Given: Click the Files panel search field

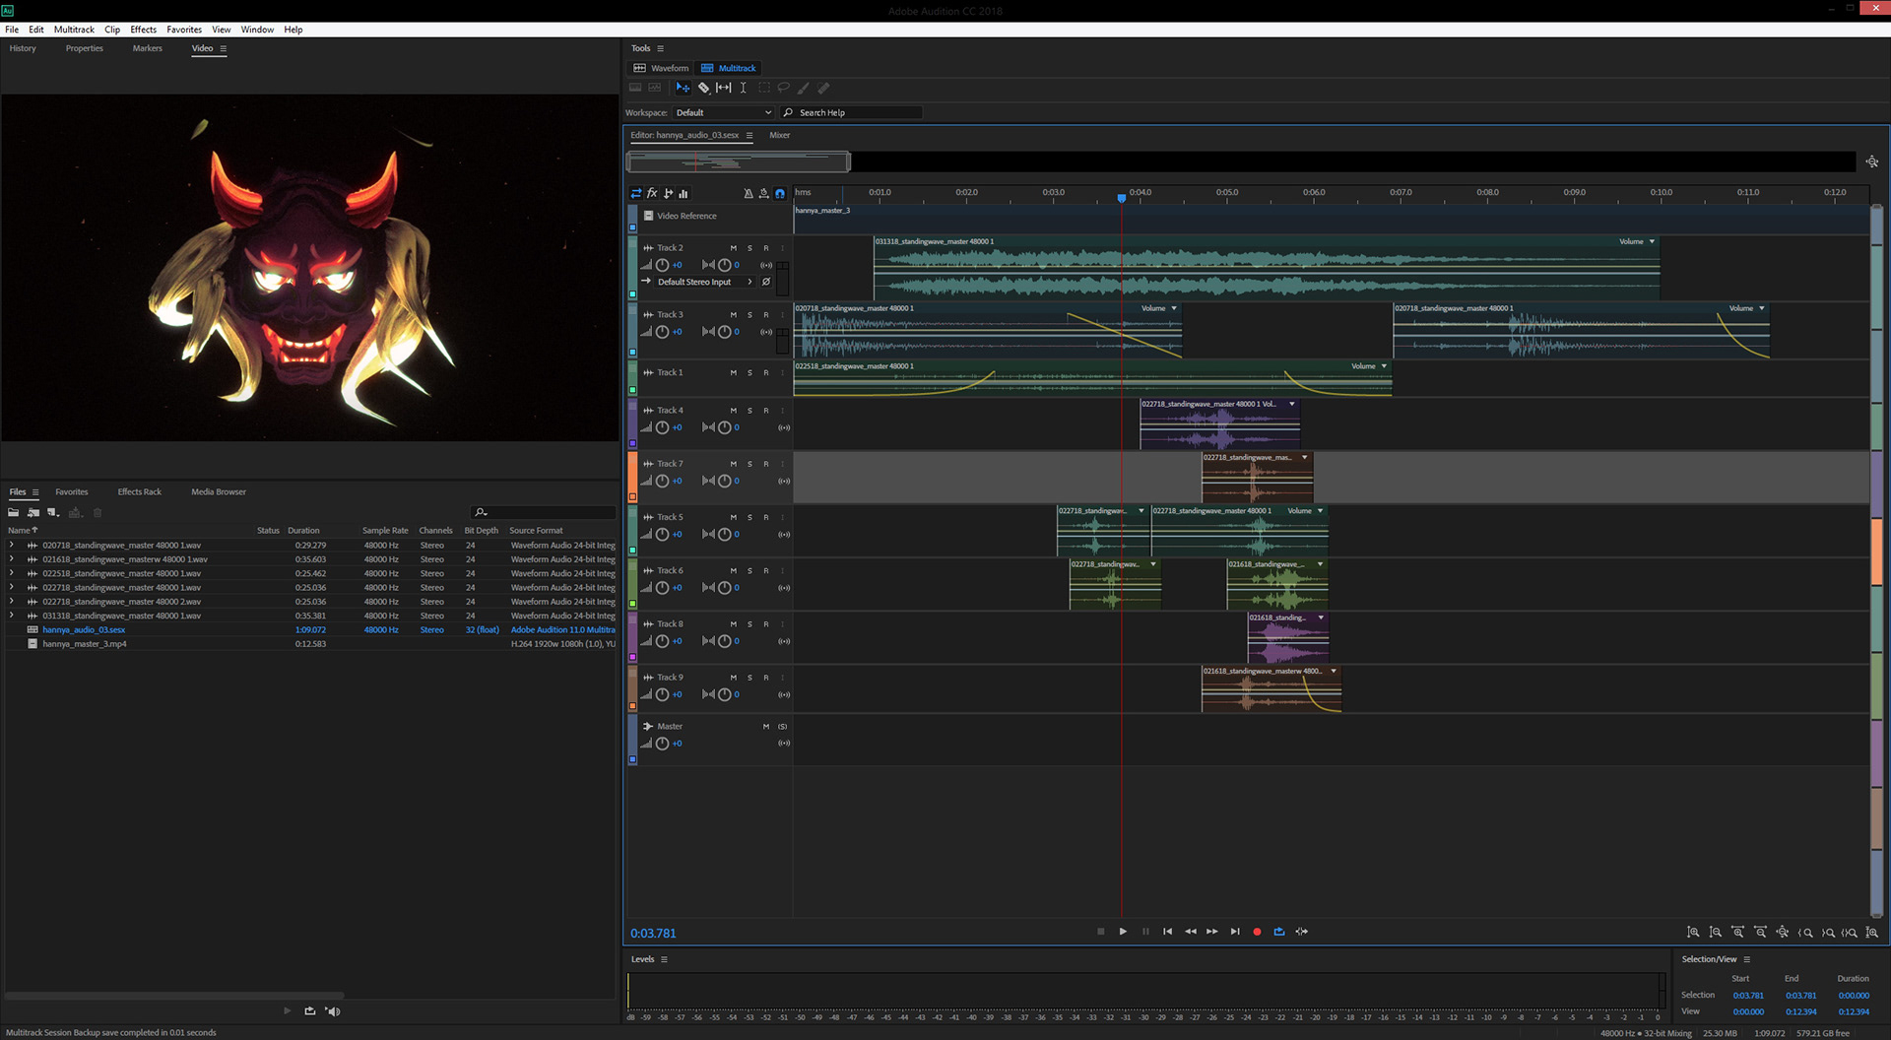Looking at the screenshot, I should pyautogui.click(x=543, y=512).
